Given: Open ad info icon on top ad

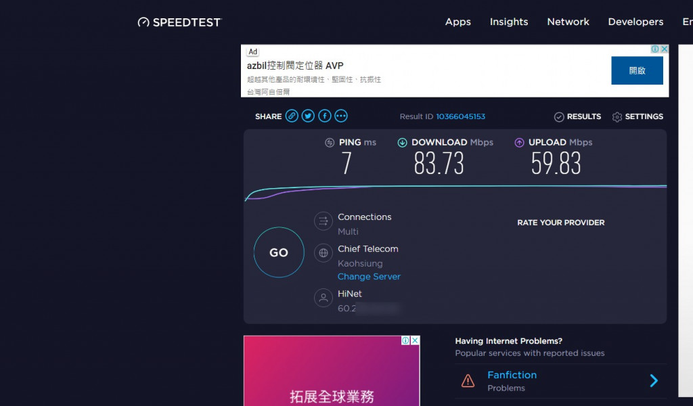Looking at the screenshot, I should [655, 49].
